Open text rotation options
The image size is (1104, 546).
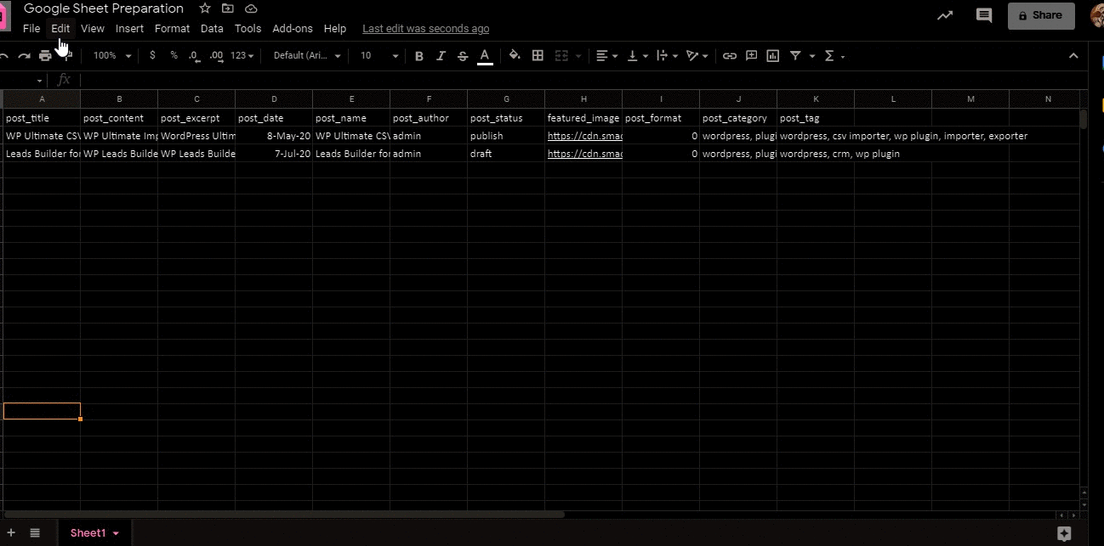click(x=697, y=55)
